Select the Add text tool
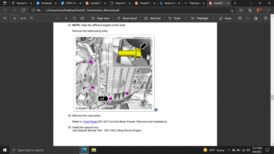The width and height of the screenshot is (274, 154). point(152,18)
